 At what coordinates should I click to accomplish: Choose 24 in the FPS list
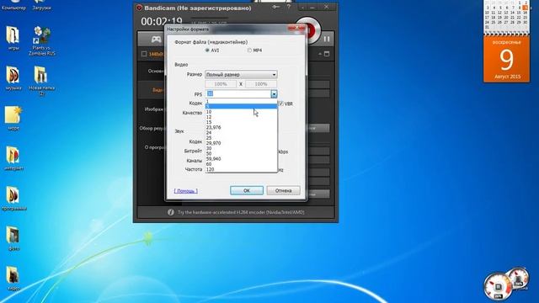[x=241, y=133]
